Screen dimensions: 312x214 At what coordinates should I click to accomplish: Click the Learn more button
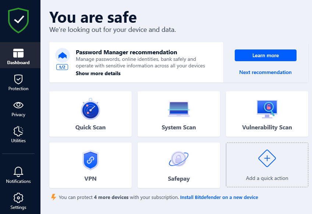click(265, 55)
